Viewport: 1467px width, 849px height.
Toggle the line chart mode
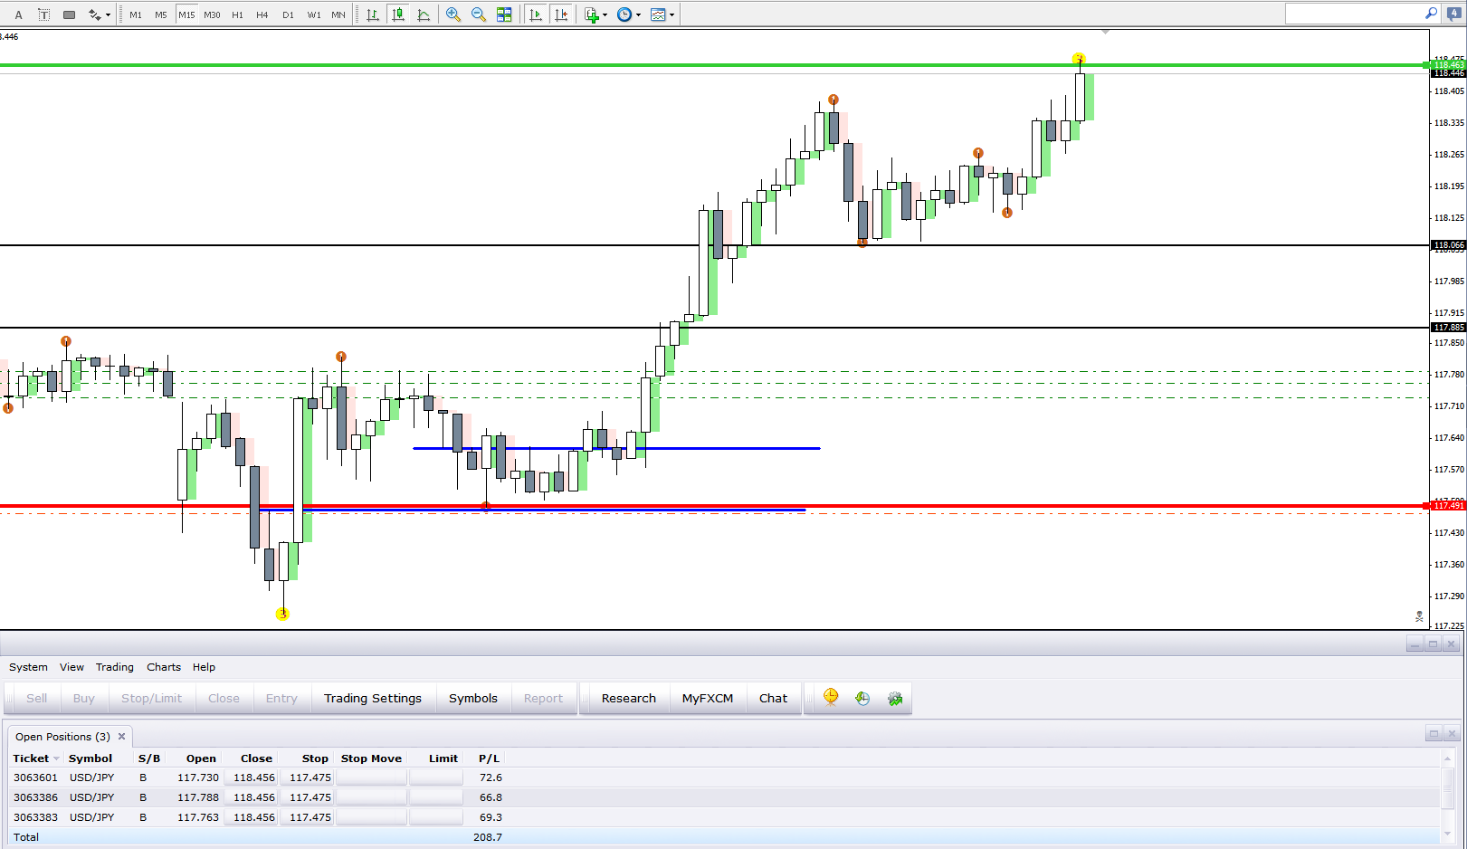(423, 14)
